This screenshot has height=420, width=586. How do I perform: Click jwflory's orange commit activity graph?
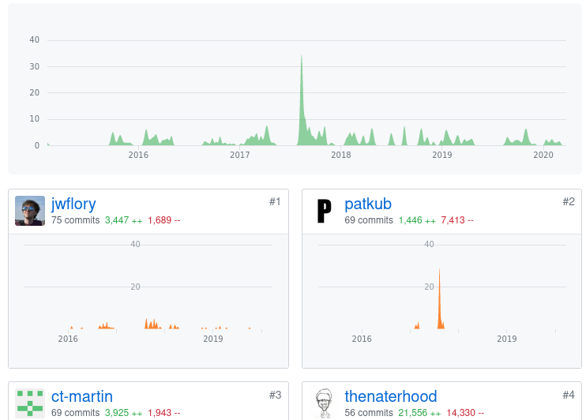[150, 324]
